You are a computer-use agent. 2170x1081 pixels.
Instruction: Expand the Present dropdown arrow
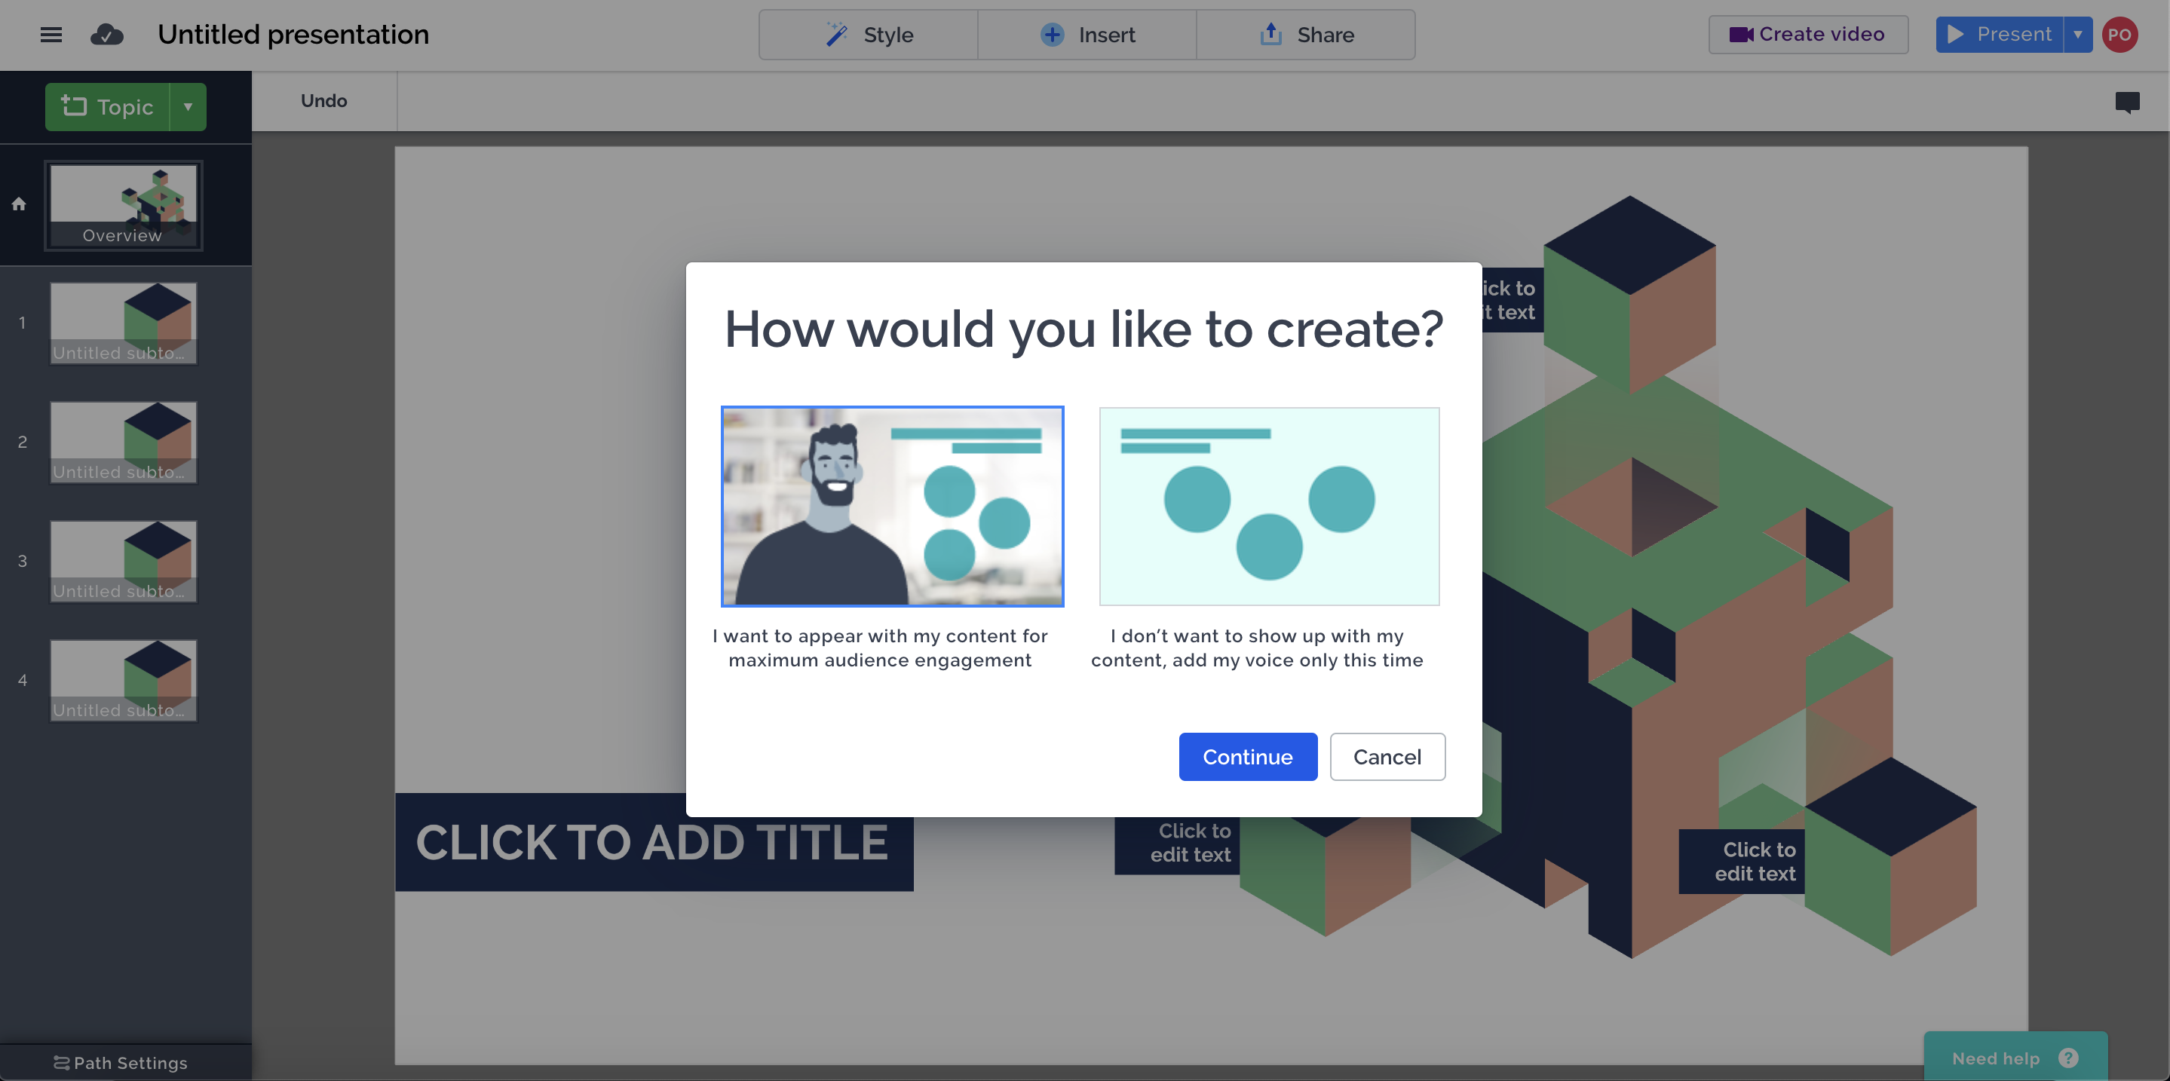click(2078, 35)
